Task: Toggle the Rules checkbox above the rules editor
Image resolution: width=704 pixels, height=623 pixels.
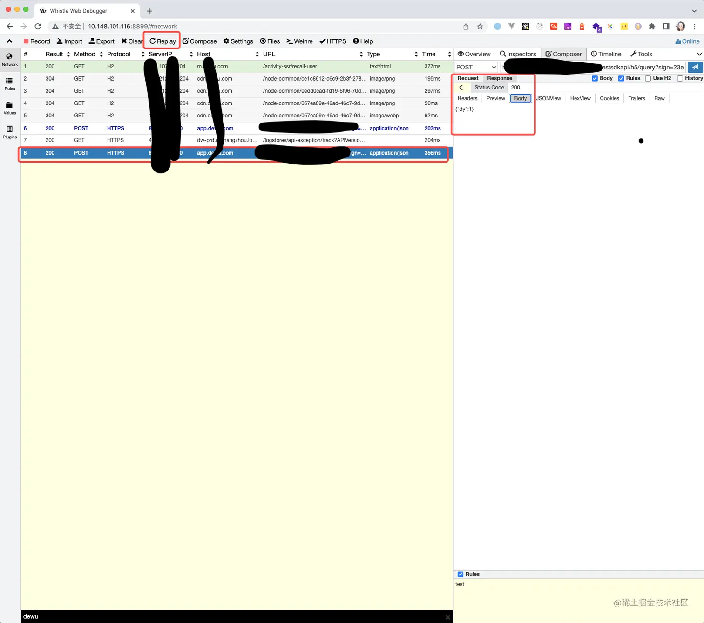Action: point(460,575)
